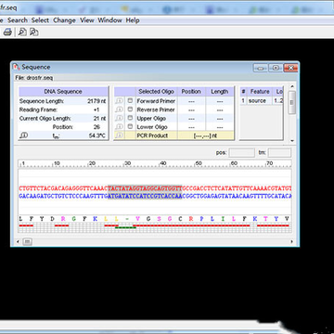Click the panel's vertical scrollbar down arrow
The height and width of the screenshot is (334, 334).
[292, 141]
